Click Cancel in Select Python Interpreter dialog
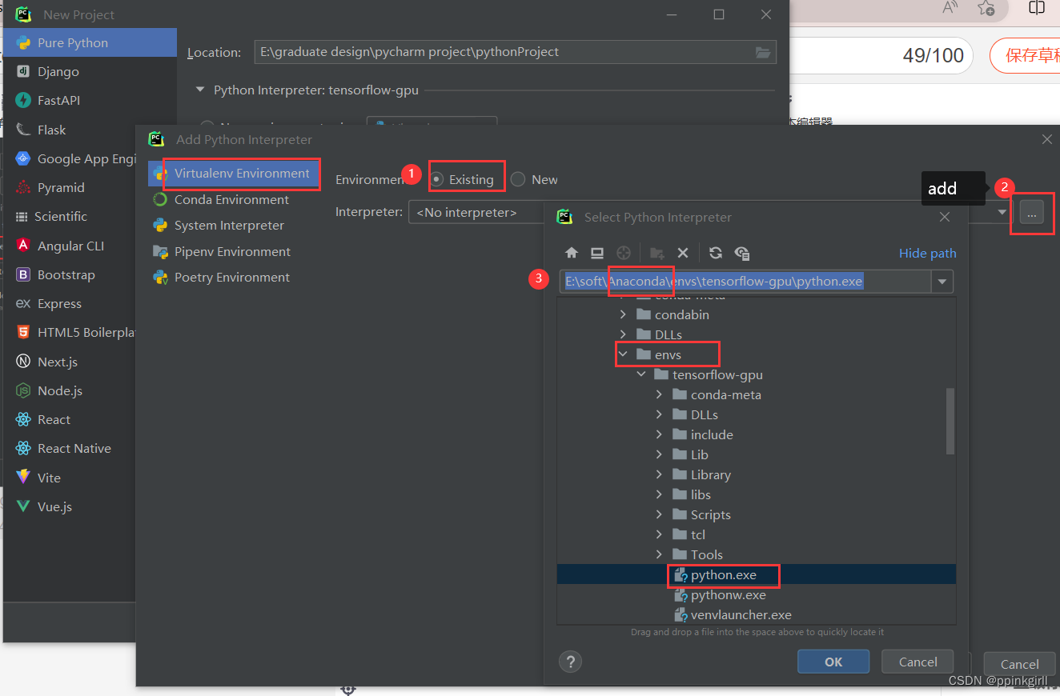This screenshot has width=1060, height=696. pos(917,662)
